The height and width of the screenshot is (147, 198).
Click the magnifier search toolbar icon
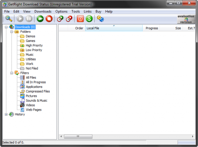[x=9, y=19]
